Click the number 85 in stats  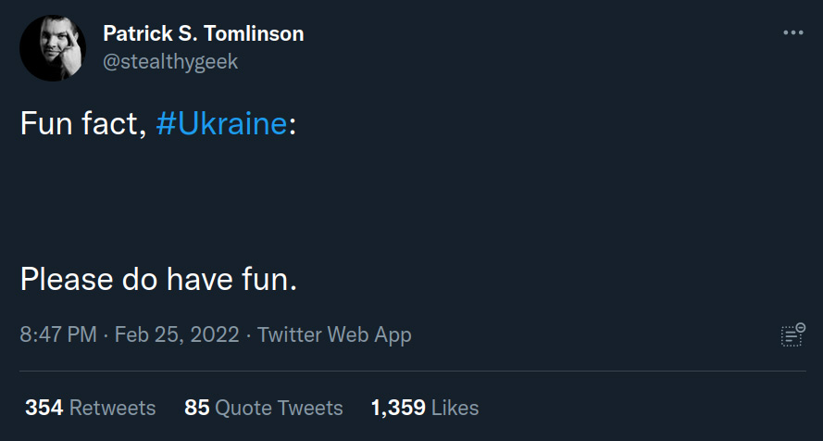coord(196,408)
